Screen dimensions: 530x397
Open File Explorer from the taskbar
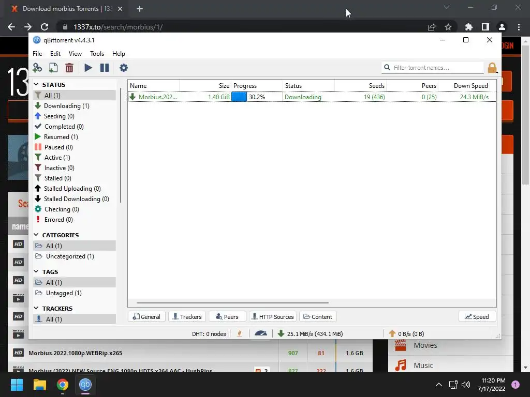(x=39, y=385)
